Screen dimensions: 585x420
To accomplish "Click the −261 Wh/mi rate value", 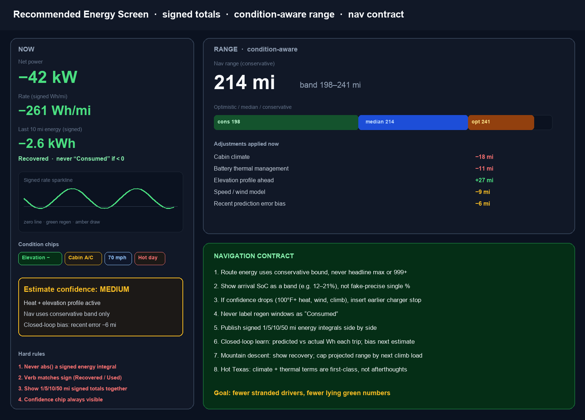I will 54,111.
